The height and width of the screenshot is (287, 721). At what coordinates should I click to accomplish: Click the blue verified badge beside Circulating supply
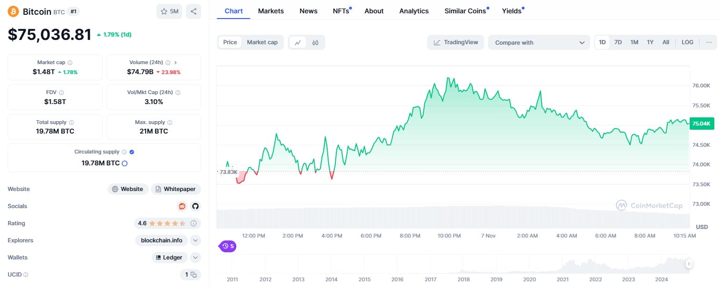tap(132, 152)
